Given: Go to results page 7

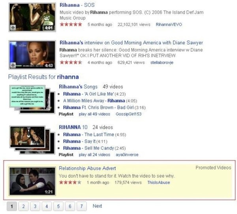Looking at the screenshot, I should pos(82,206).
